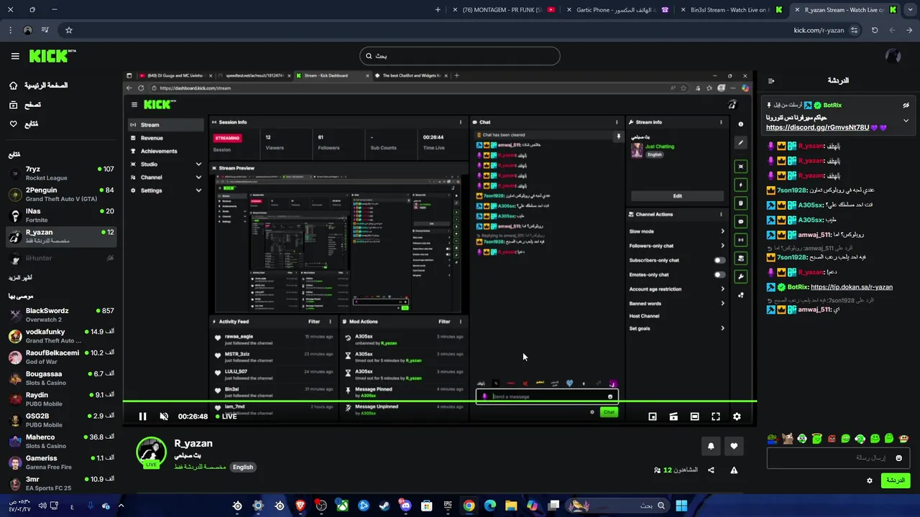Go to the Kick home page in the sidebar

click(38, 85)
